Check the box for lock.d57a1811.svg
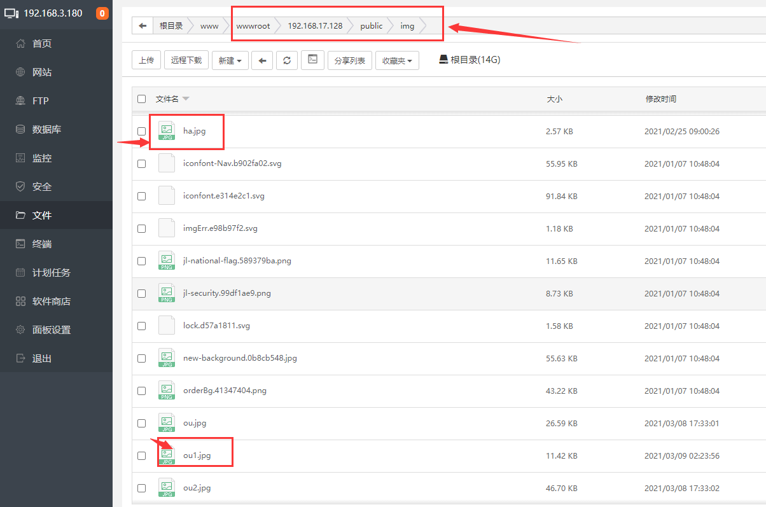 coord(141,326)
